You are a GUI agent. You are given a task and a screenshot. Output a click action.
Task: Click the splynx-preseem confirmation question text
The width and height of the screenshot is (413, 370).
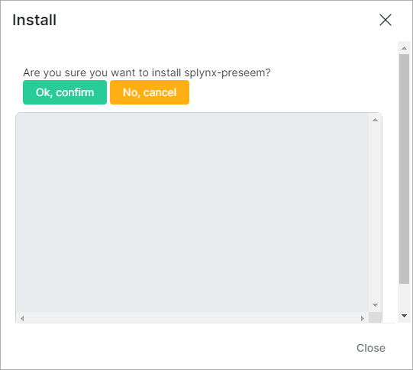coord(147,72)
